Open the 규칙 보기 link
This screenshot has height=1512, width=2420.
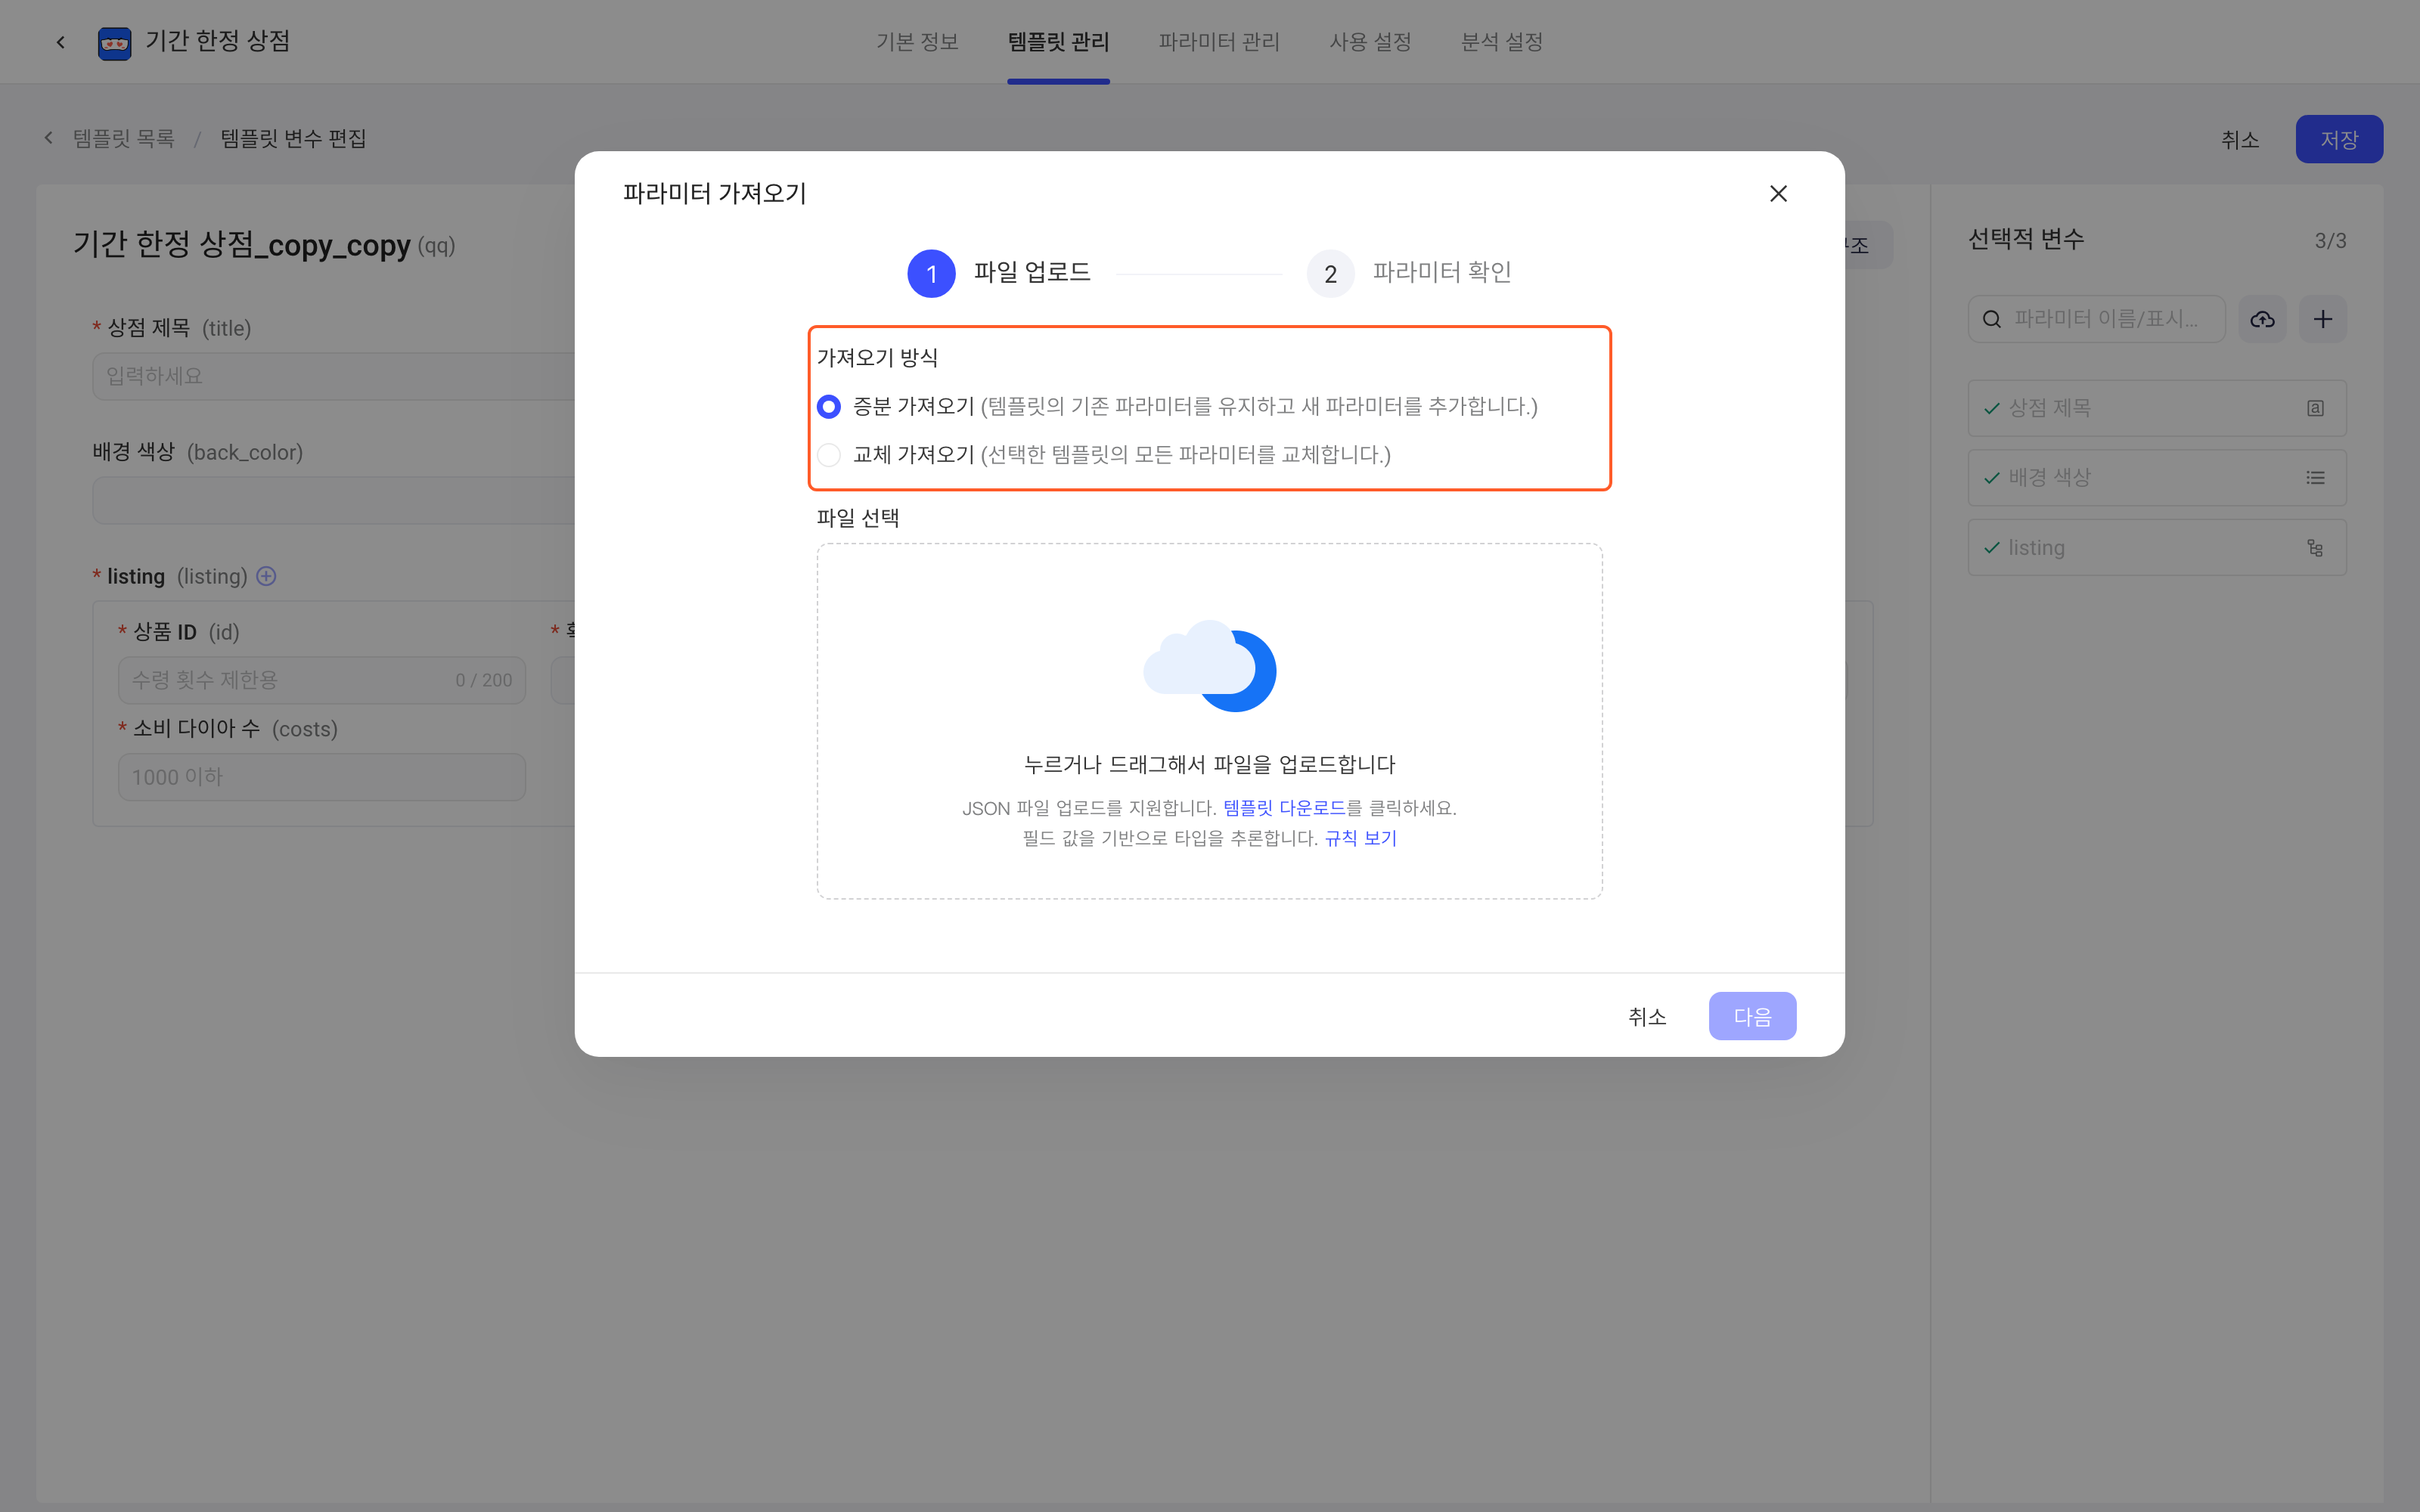[1360, 838]
